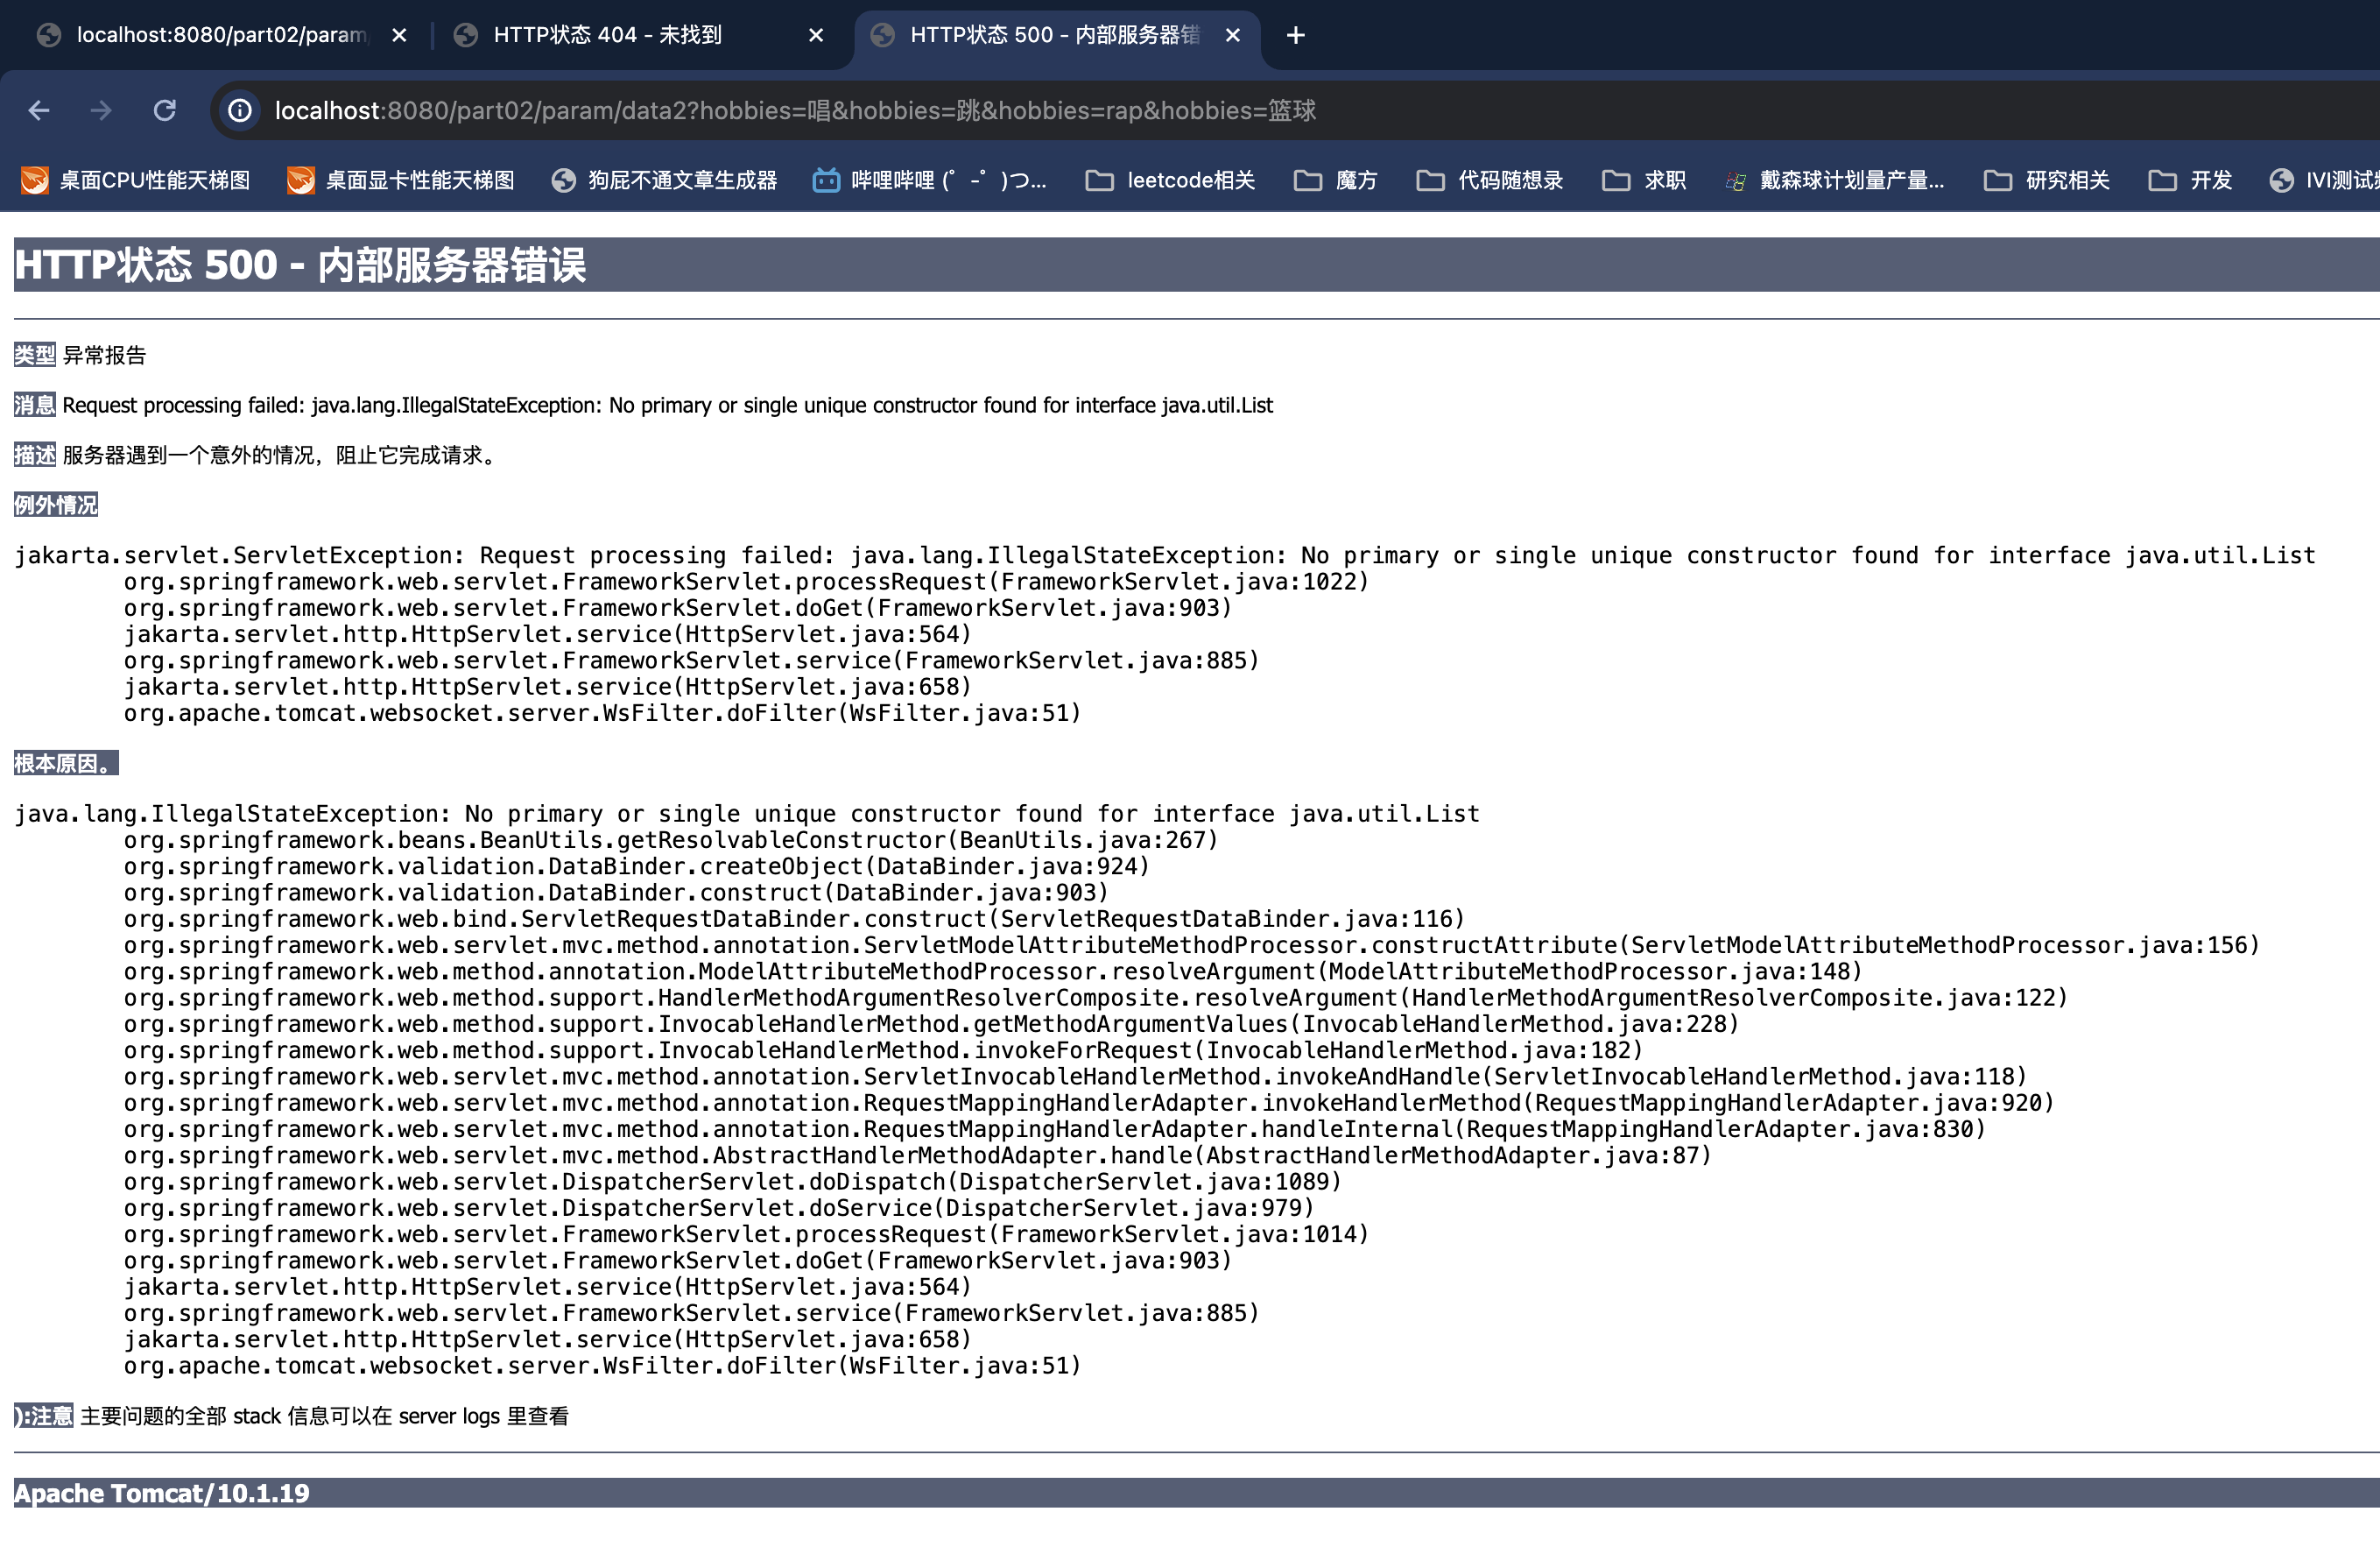Click HTTP状态 500 - 内部服务器错误 heading
Image resolution: width=2380 pixels, height=1547 pixels.
pos(300,265)
